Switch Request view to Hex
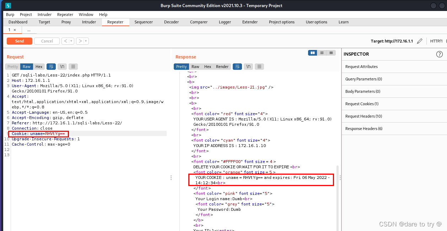 [39, 67]
